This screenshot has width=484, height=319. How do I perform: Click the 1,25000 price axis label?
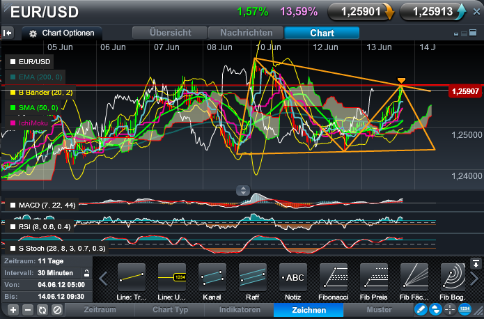point(467,135)
